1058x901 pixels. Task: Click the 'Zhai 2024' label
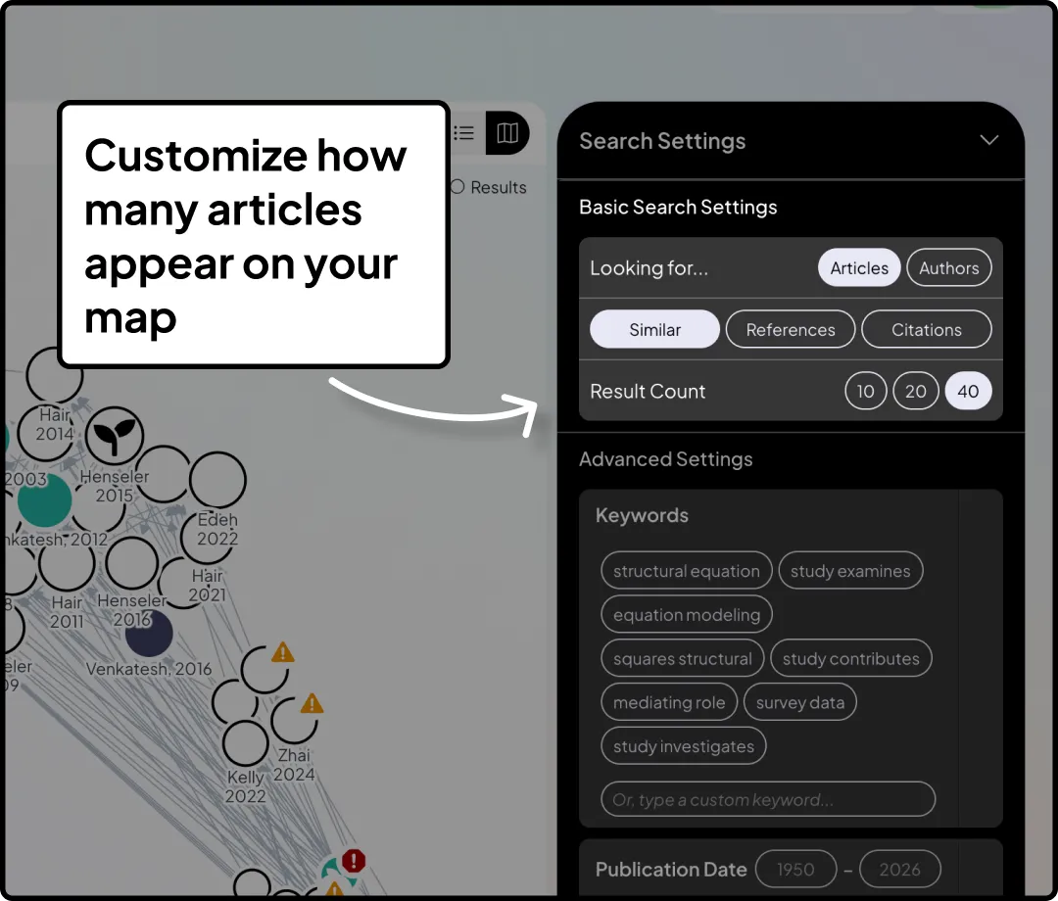(294, 765)
